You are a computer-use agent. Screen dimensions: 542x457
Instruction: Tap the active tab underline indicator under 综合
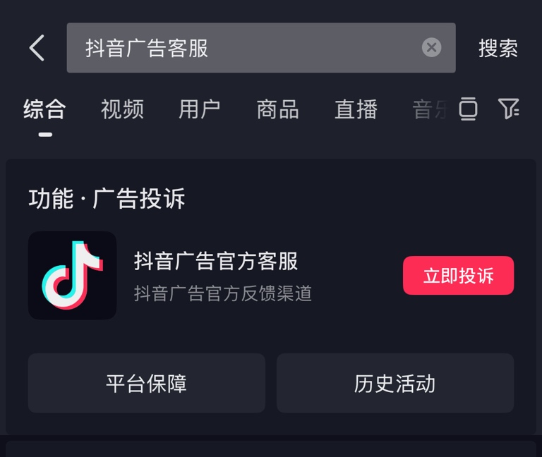[45, 135]
